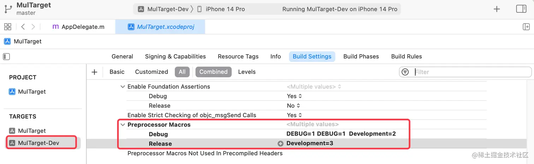Click the MulTarget breadcrumb project icon
534x164 pixels.
pos(7,42)
